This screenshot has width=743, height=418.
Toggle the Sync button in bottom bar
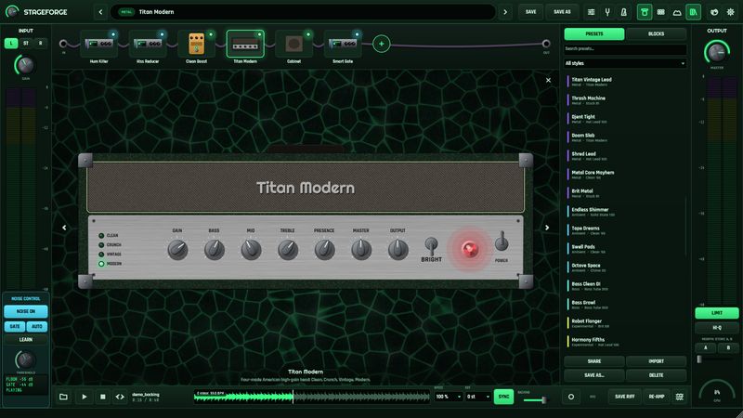pyautogui.click(x=503, y=397)
